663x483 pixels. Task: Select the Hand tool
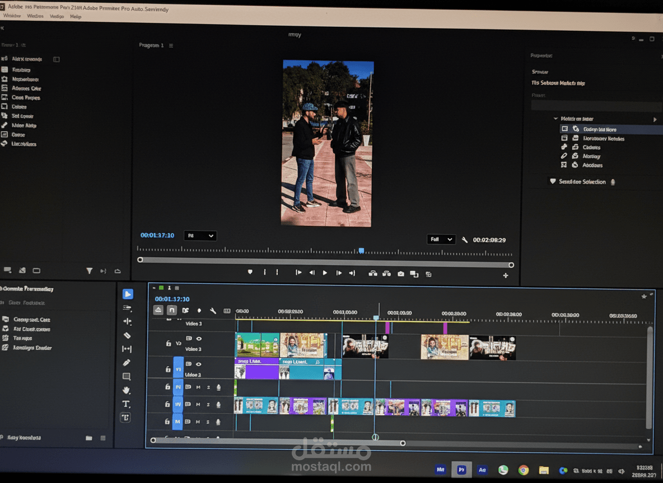[127, 390]
